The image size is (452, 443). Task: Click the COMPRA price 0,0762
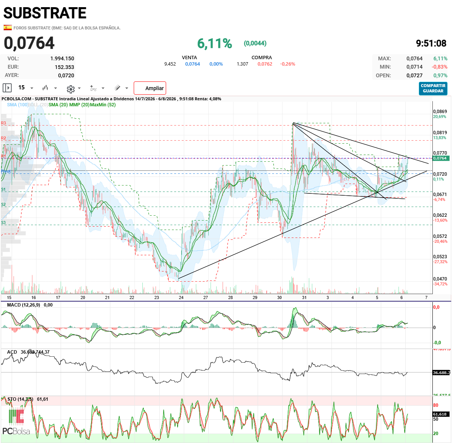pyautogui.click(x=265, y=64)
